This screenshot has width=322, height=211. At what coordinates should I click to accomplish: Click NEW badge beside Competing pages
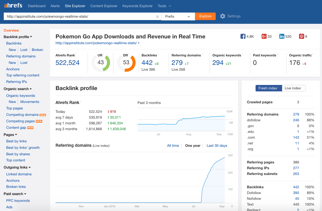[x=39, y=121]
